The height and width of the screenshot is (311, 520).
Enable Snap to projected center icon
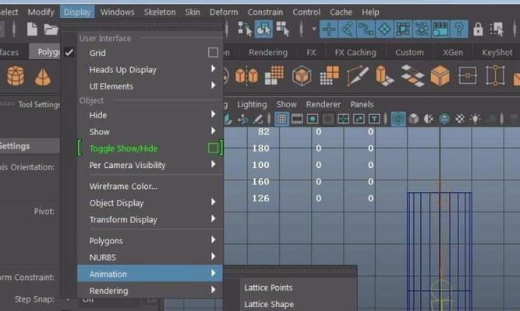click(x=384, y=29)
